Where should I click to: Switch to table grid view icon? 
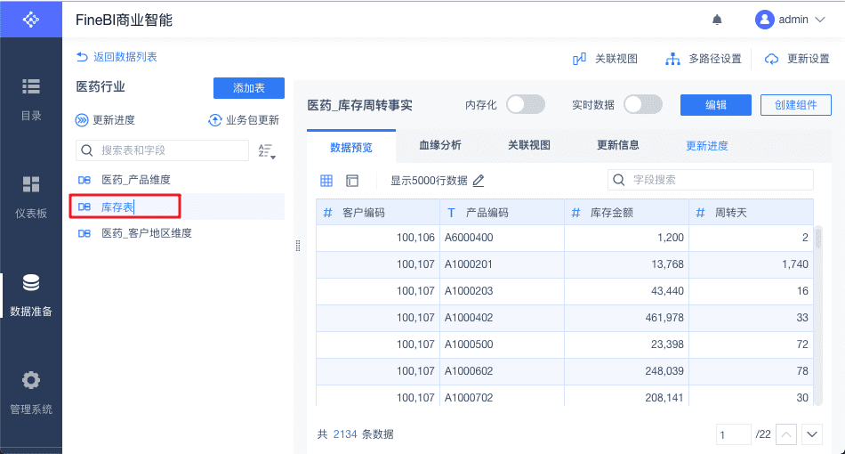click(326, 181)
